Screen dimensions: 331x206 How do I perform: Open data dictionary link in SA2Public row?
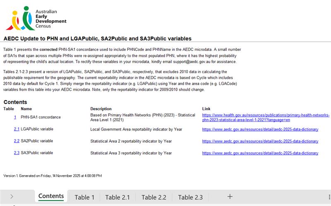click(260, 141)
